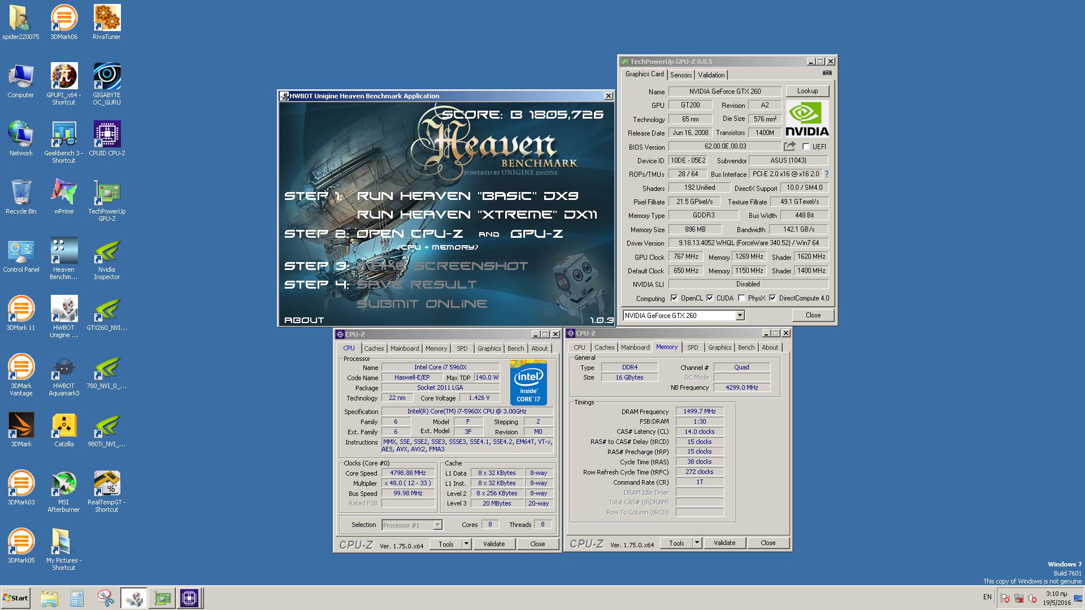Image resolution: width=1085 pixels, height=610 pixels.
Task: Open Bench tab in left CPU-Z window
Action: pyautogui.click(x=515, y=348)
